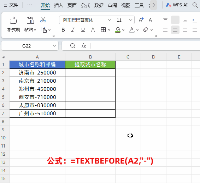Click the eraser clear icon
The height and width of the screenshot is (183, 200).
coord(146,30)
